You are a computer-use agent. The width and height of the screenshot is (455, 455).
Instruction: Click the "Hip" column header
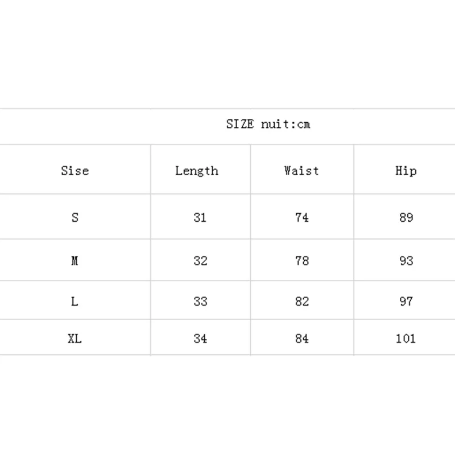406,171
